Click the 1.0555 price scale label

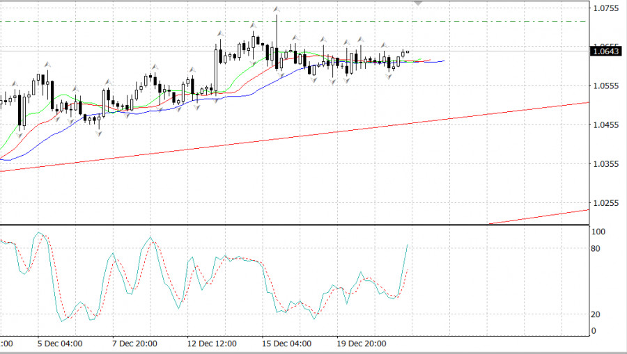[x=605, y=86]
